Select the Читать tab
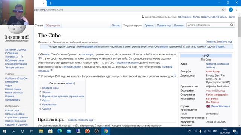 pyautogui.click(x=116, y=25)
